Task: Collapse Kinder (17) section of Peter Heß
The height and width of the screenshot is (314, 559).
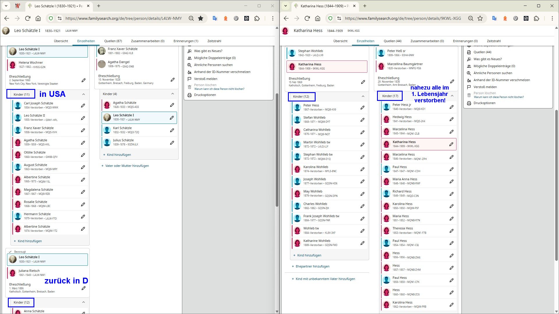Action: click(452, 96)
